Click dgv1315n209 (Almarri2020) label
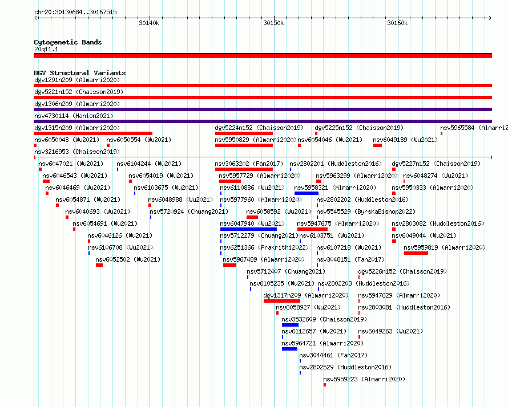Viewport: 508px width, 407px height. click(x=77, y=128)
